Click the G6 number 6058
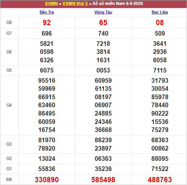 click(x=160, y=60)
